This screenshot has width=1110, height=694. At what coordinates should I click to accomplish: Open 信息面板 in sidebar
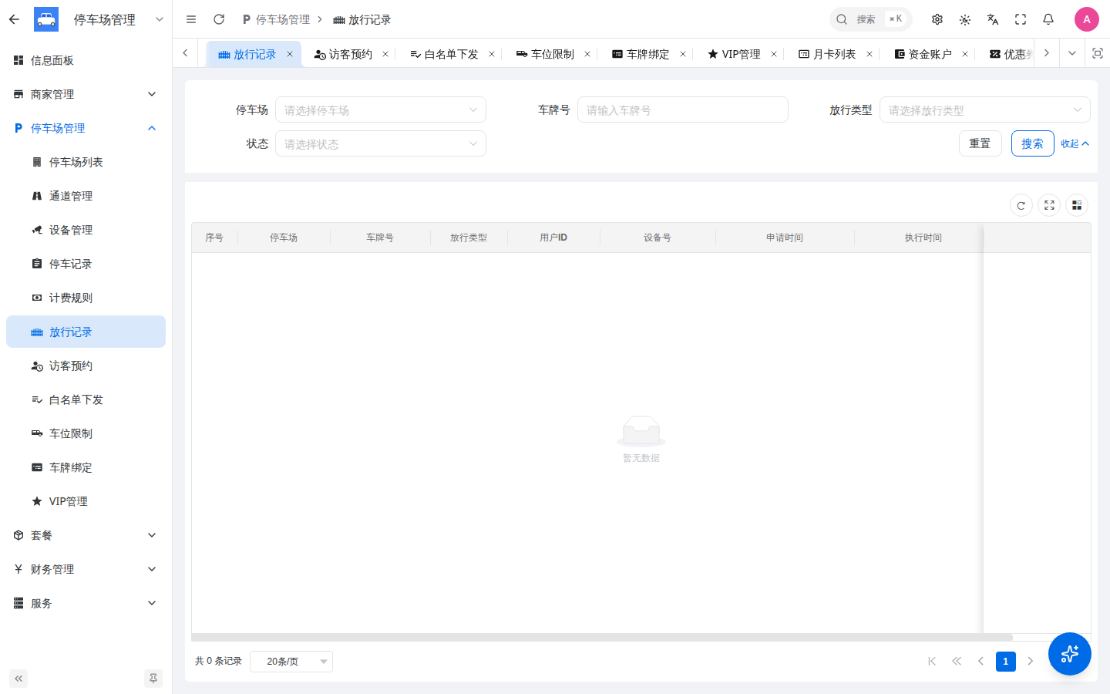(86, 60)
